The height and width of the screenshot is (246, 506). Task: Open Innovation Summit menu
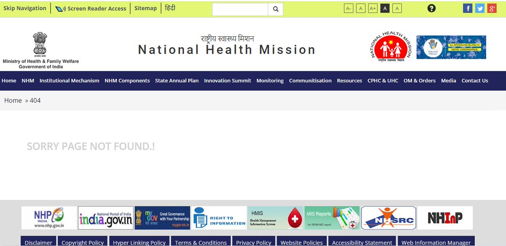228,81
